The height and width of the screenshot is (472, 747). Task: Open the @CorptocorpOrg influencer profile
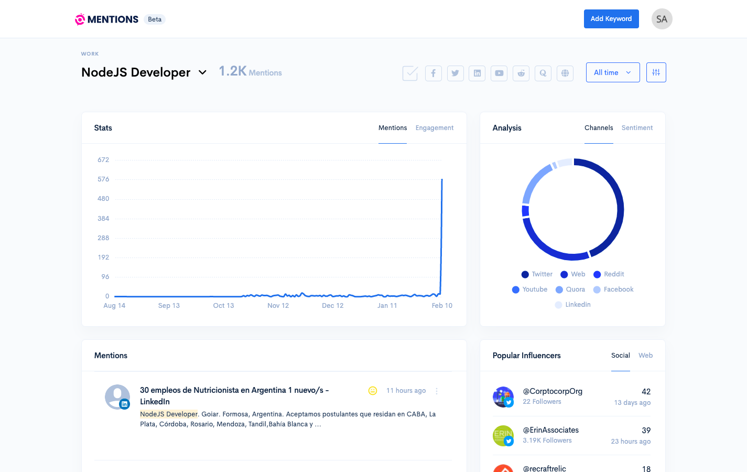click(x=553, y=391)
